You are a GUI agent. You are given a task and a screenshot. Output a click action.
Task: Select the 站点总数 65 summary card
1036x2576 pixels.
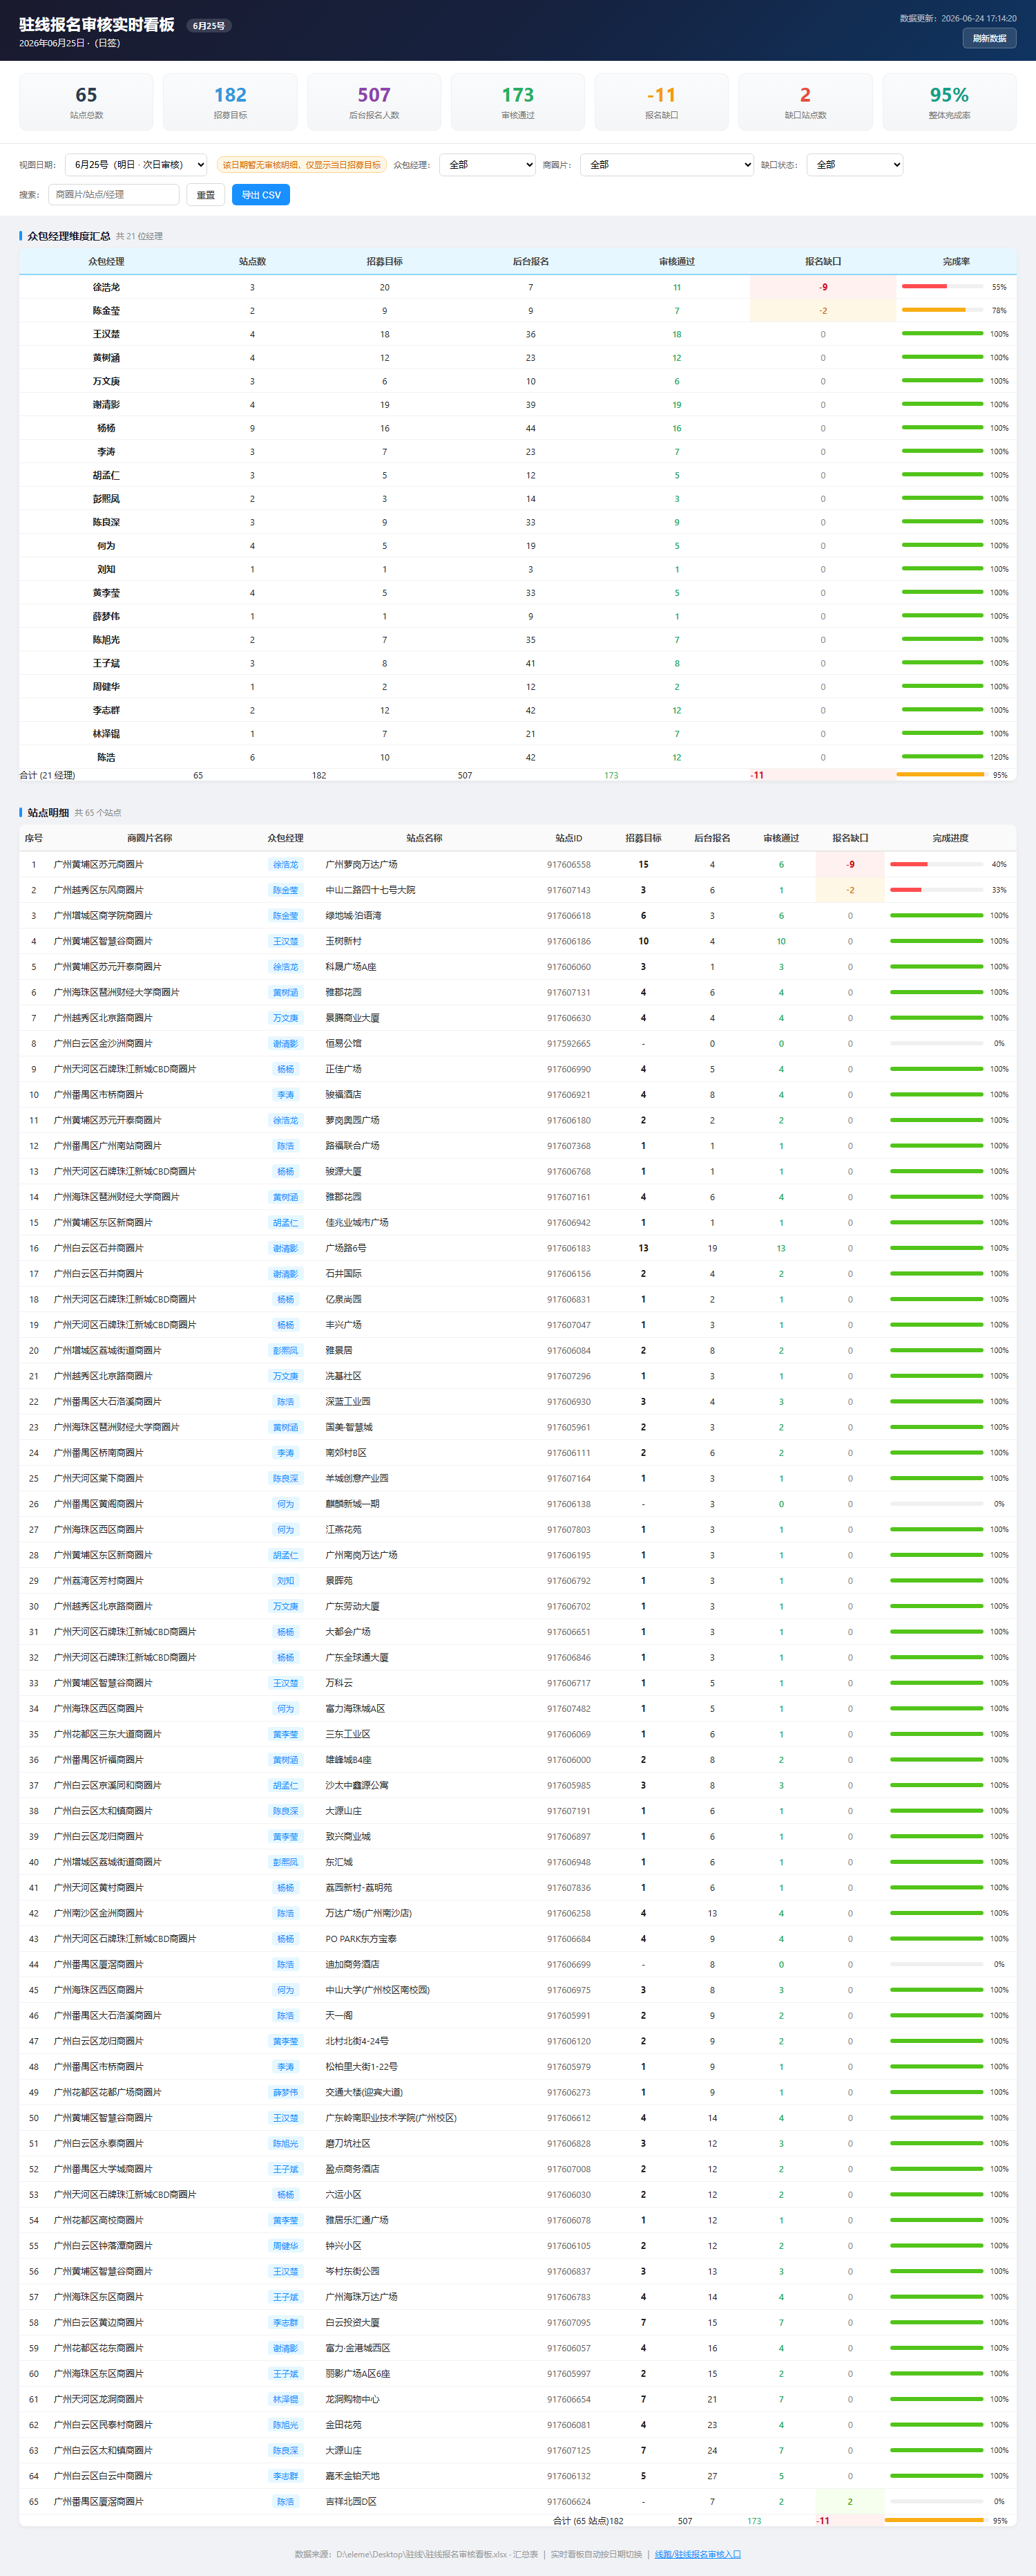(x=86, y=102)
